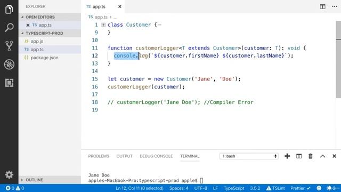Unfold the collapsed class Customer block
Image resolution: width=341 pixels, height=192 pixels.
103,25
